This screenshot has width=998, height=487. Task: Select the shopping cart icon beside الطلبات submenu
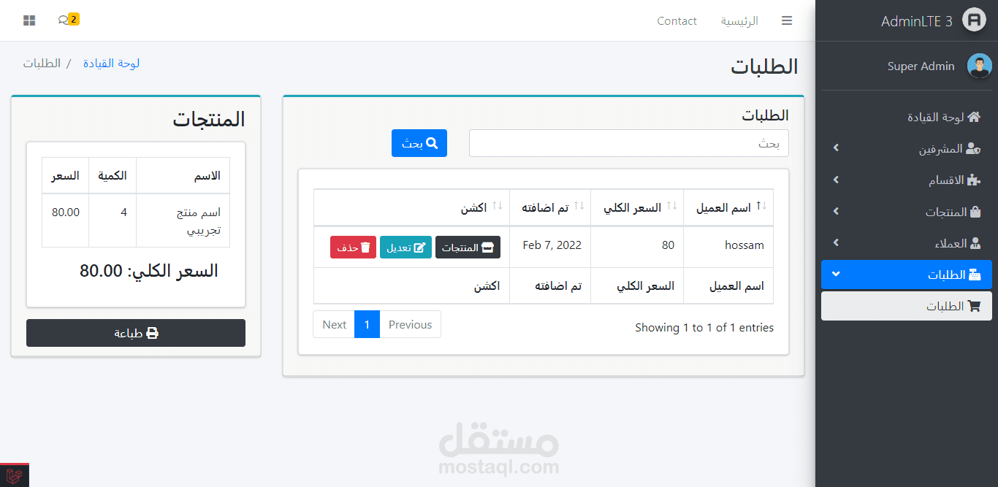[x=974, y=306]
